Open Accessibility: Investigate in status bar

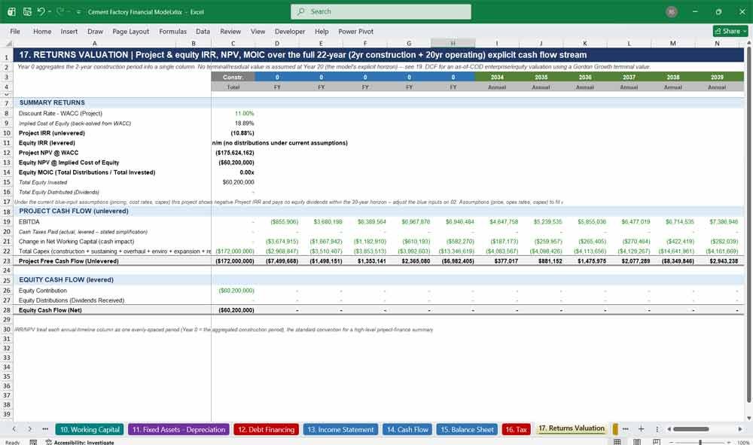pos(80,442)
